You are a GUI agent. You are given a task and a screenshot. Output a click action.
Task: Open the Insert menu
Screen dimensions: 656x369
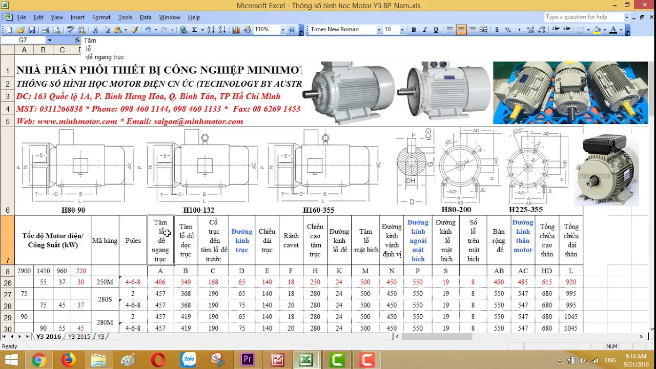(x=77, y=17)
